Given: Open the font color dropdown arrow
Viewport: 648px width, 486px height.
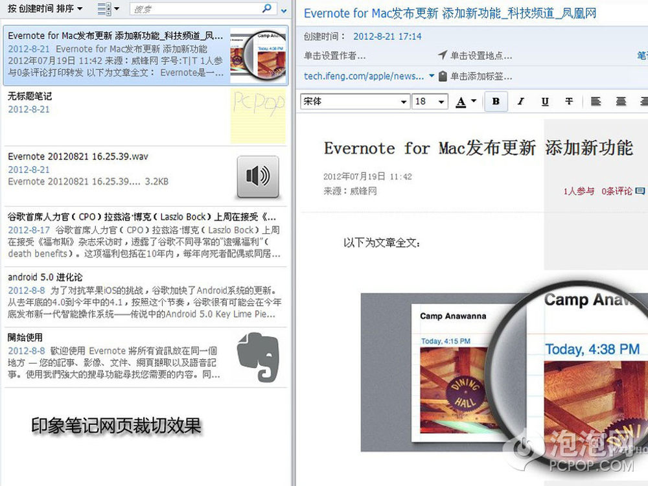Looking at the screenshot, I should pyautogui.click(x=474, y=101).
